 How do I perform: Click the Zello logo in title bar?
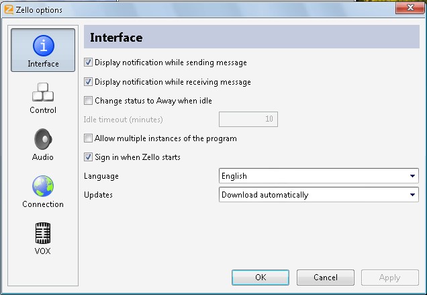tap(9, 9)
